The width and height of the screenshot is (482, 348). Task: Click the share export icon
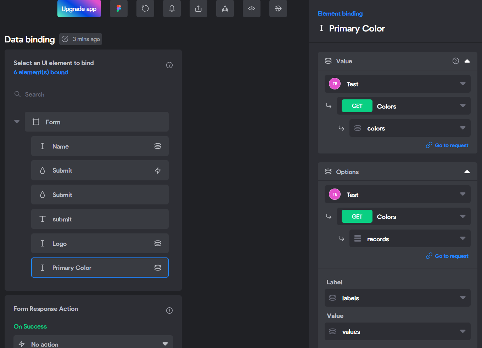click(198, 8)
